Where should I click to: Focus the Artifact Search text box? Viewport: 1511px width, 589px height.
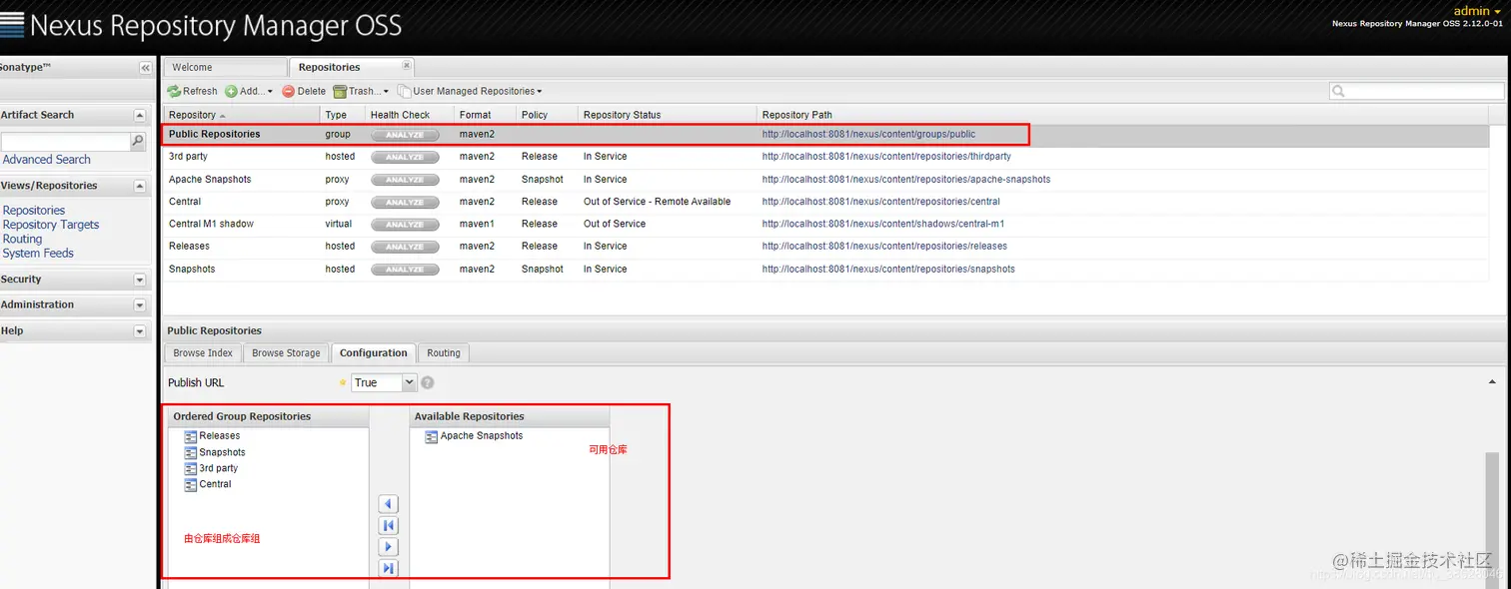tap(65, 142)
